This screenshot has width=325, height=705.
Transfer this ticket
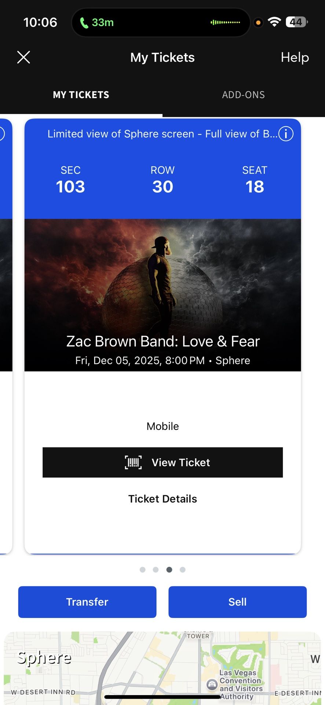(x=87, y=602)
